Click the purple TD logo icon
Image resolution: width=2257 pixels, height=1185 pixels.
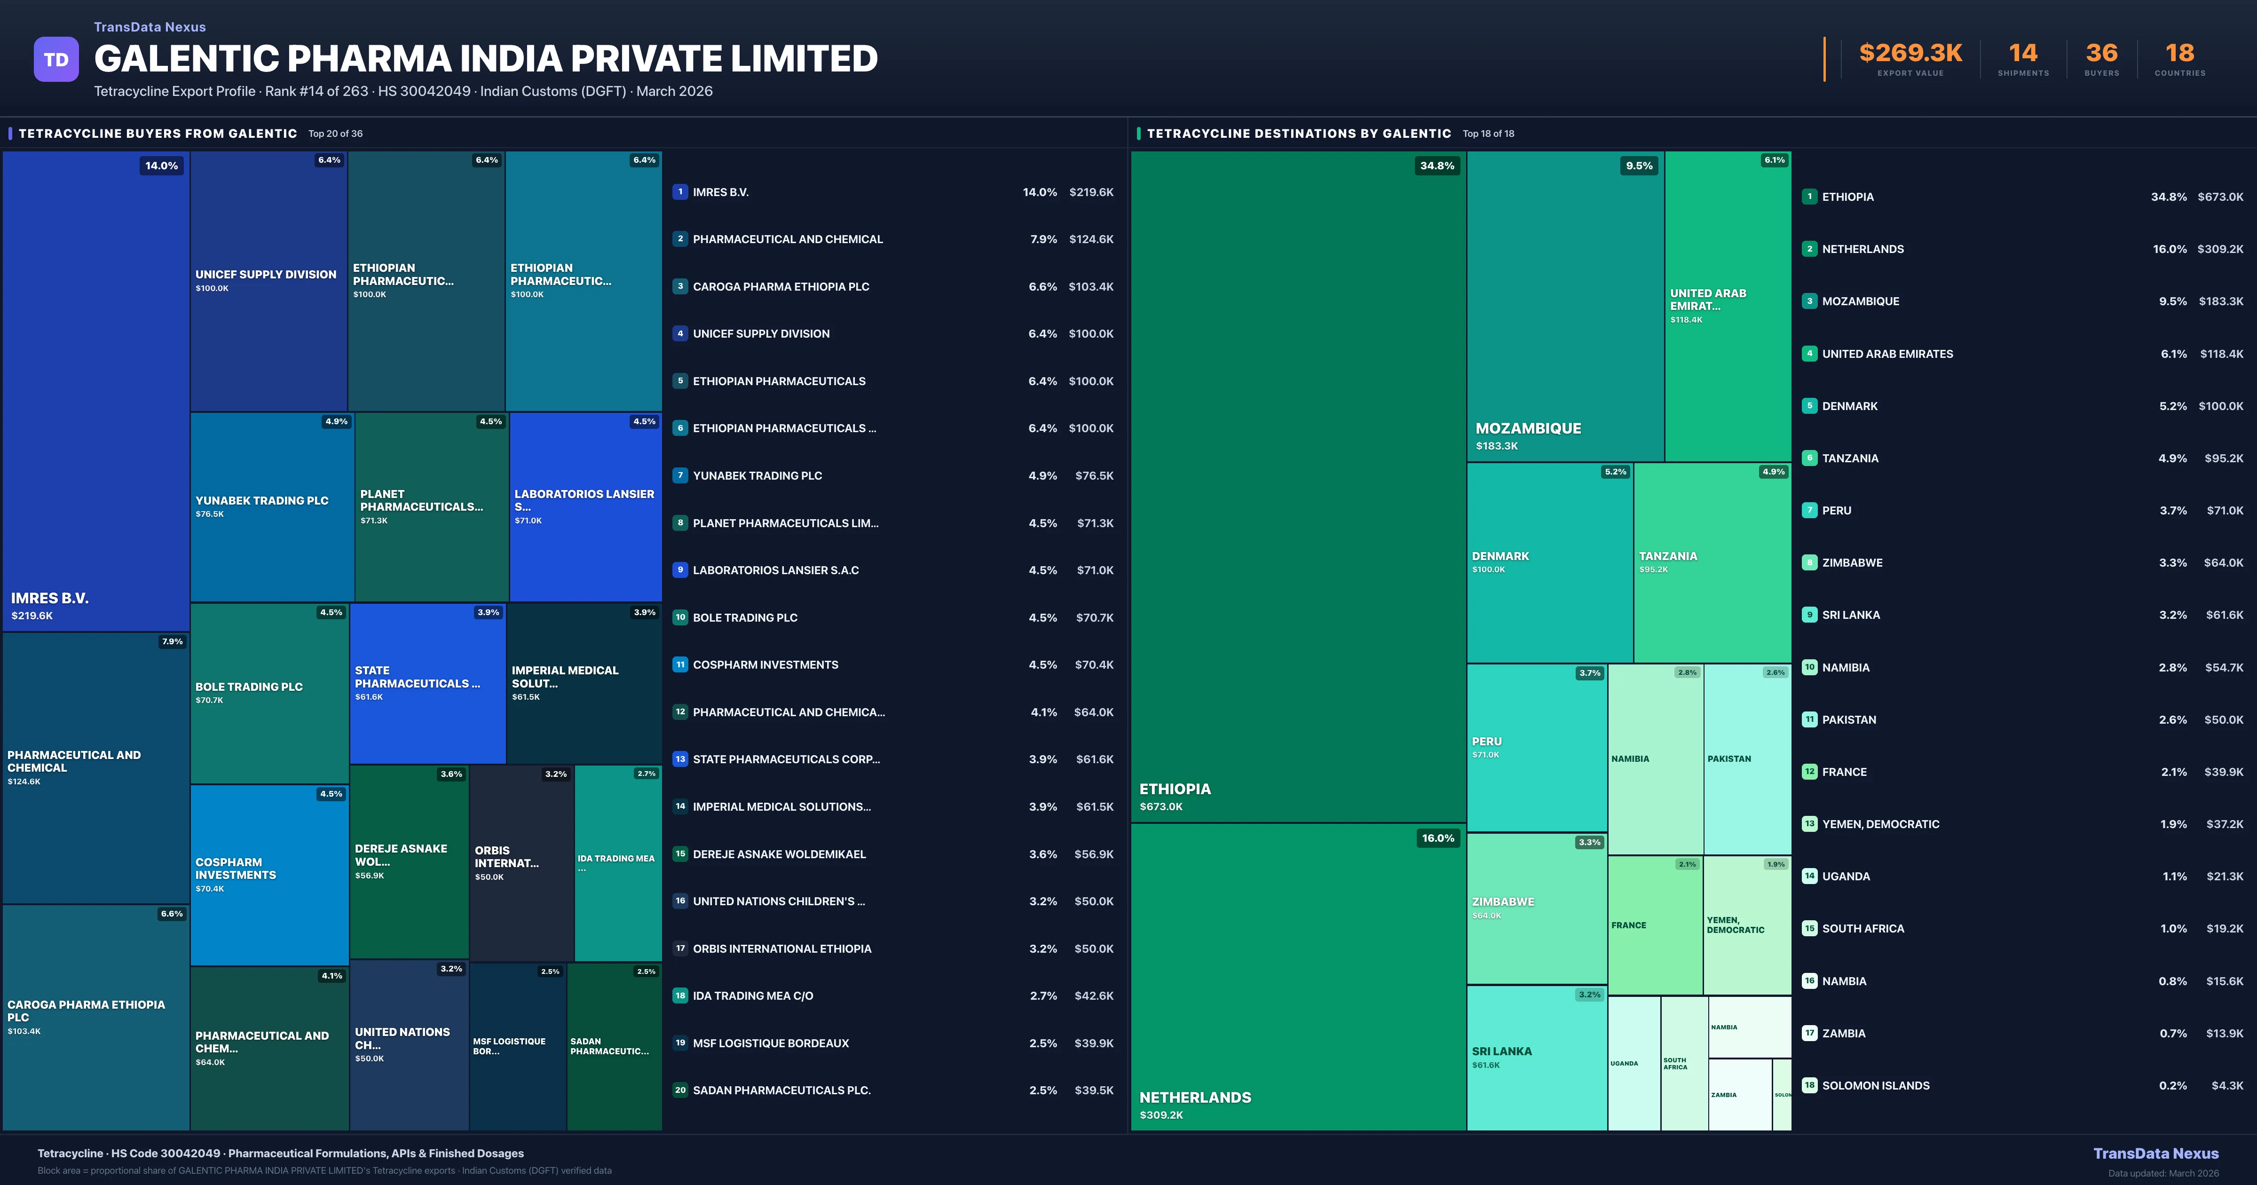(x=56, y=60)
